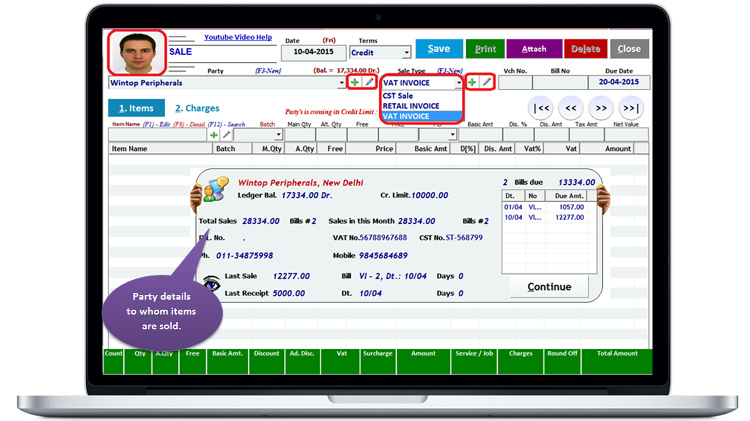Jump to first record navigation button
750x421 pixels.
pyautogui.click(x=540, y=108)
